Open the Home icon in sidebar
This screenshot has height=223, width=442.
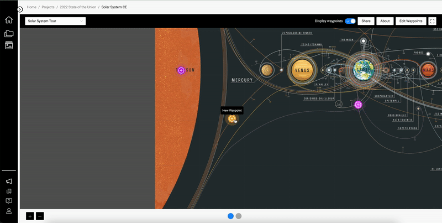(x=9, y=20)
